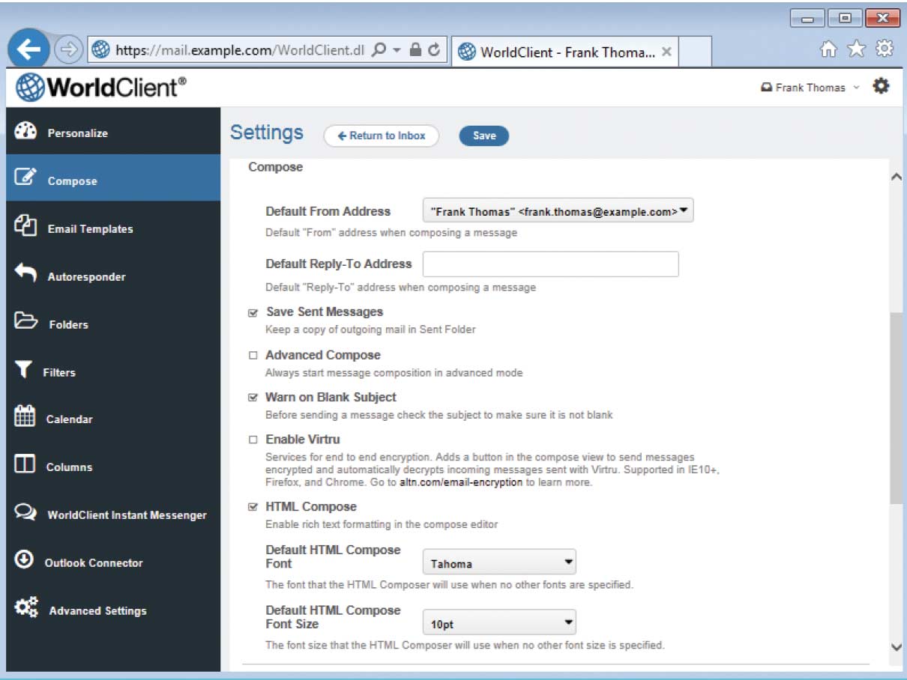Open the Personalize settings section
The height and width of the screenshot is (680, 907).
click(x=113, y=131)
